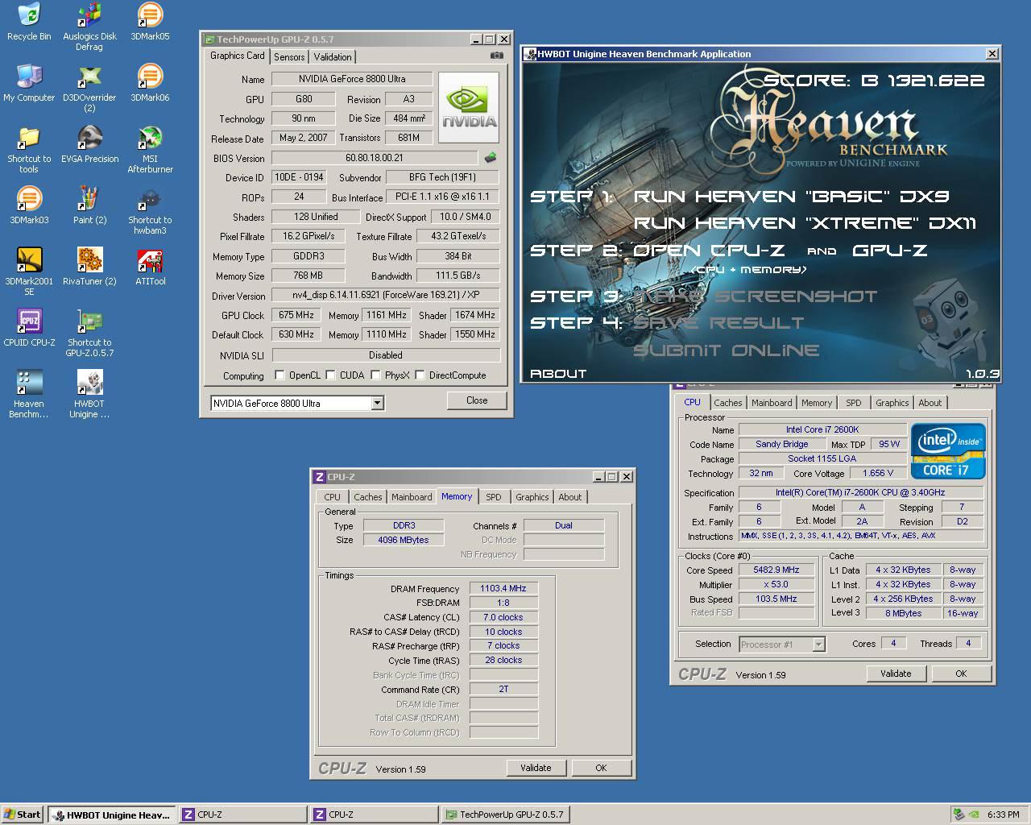Click the NVIDIA tray icon in the taskbar
This screenshot has width=1031, height=825.
tap(974, 814)
